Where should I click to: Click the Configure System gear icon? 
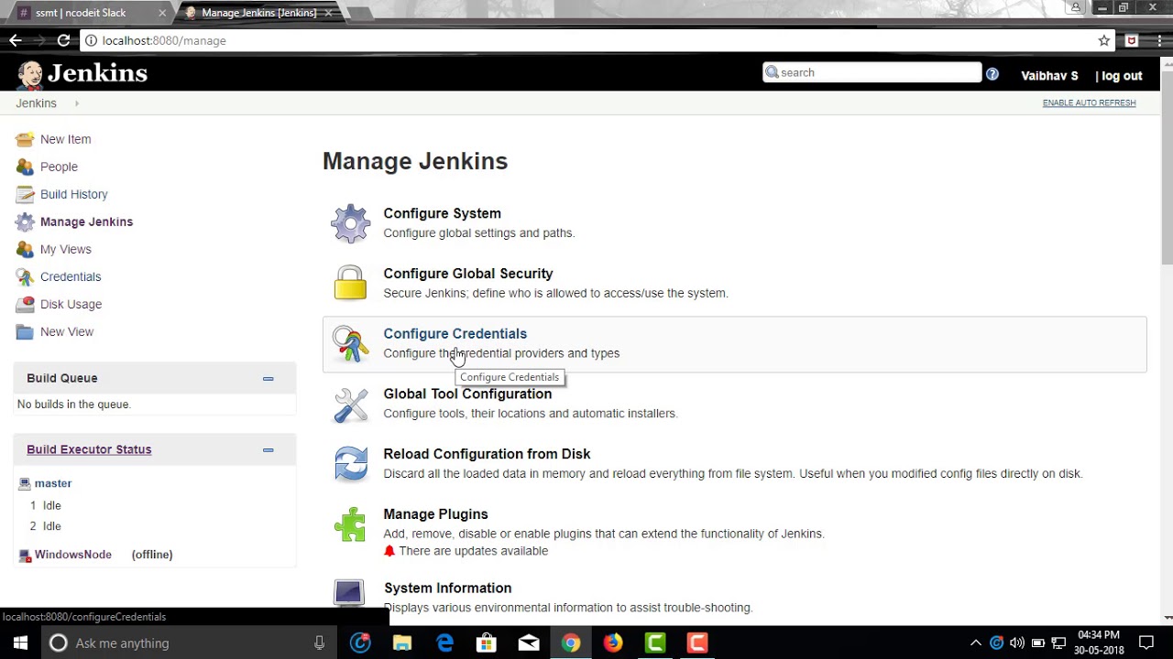[x=350, y=223]
